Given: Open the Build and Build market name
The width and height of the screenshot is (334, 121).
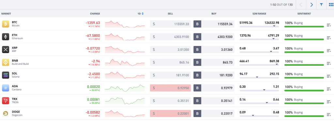Looking at the screenshot, I should pyautogui.click(x=20, y=64).
